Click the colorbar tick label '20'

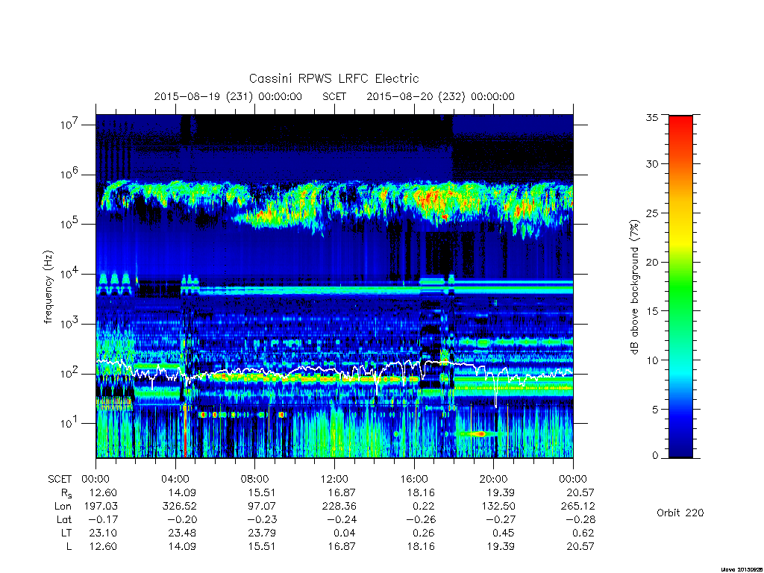point(651,262)
